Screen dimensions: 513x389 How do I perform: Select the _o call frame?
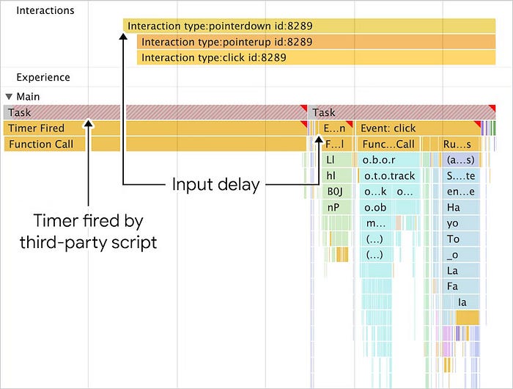pos(461,255)
